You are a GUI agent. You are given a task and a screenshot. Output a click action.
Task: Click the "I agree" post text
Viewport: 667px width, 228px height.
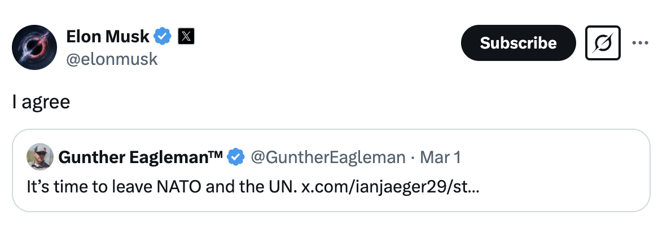pyautogui.click(x=41, y=102)
